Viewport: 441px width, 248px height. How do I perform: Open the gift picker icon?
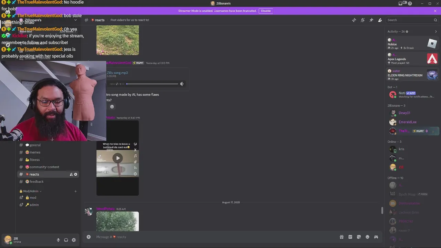341,237
